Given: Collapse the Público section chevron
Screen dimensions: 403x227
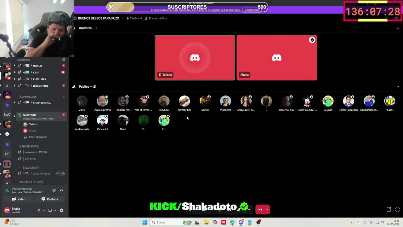Looking at the screenshot, I should point(398,87).
